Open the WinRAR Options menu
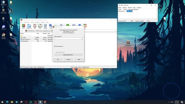This screenshot has height=104, width=185. coord(43,22)
